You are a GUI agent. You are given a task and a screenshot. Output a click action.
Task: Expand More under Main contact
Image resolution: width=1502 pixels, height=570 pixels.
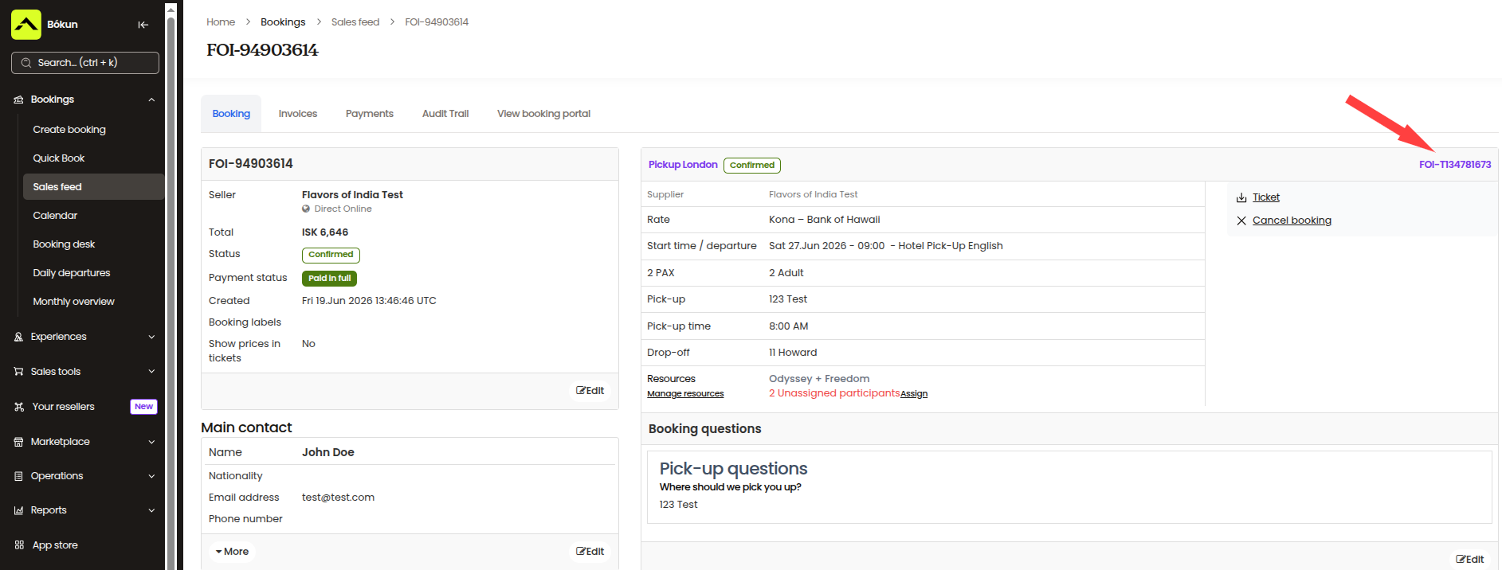pyautogui.click(x=232, y=552)
